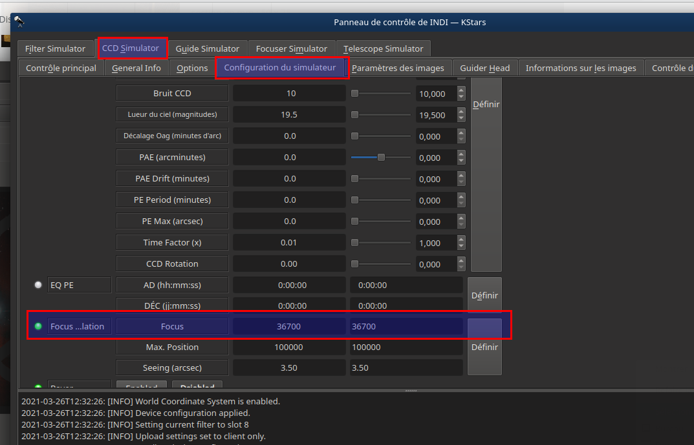Decrease Lueur du ciel spinbox value

(x=461, y=118)
